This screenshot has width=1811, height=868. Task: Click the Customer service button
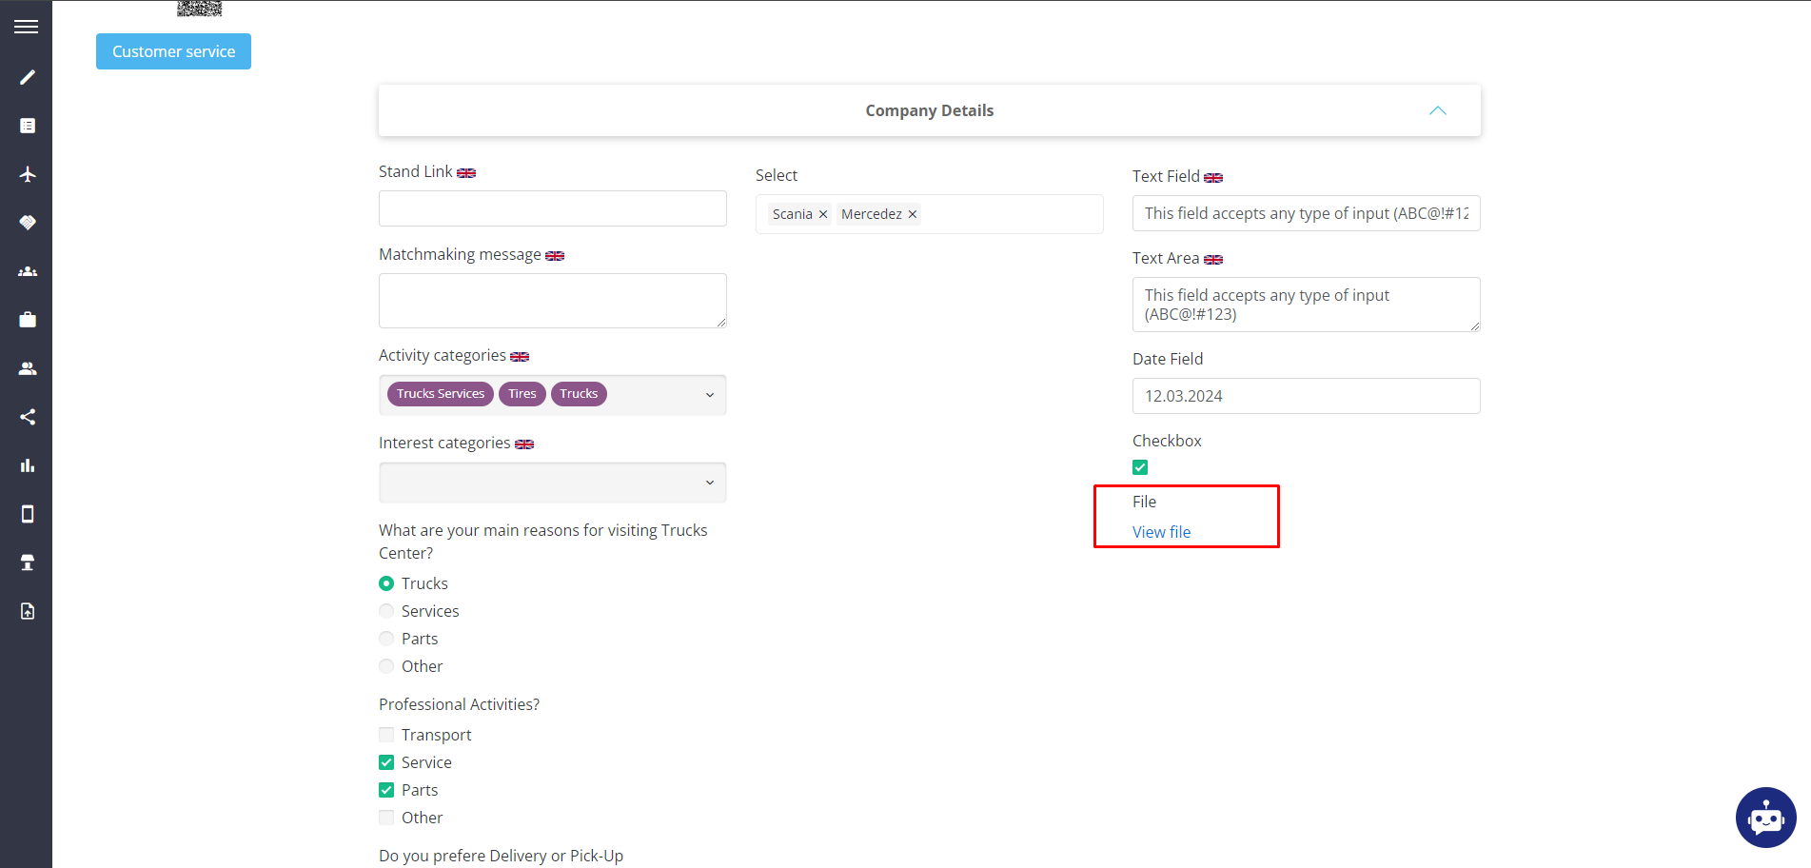tap(173, 50)
